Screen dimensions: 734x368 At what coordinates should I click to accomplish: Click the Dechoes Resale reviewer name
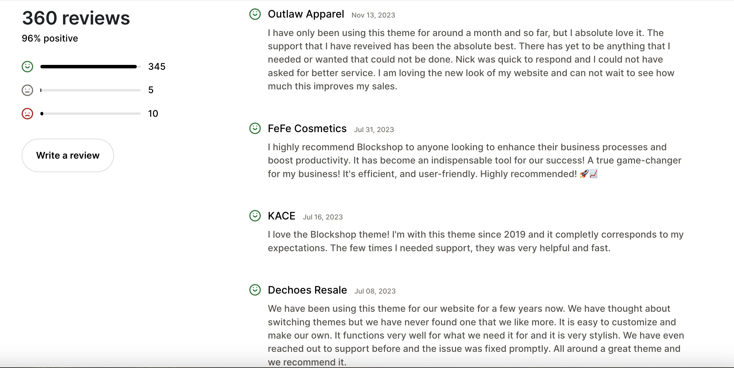(x=307, y=290)
